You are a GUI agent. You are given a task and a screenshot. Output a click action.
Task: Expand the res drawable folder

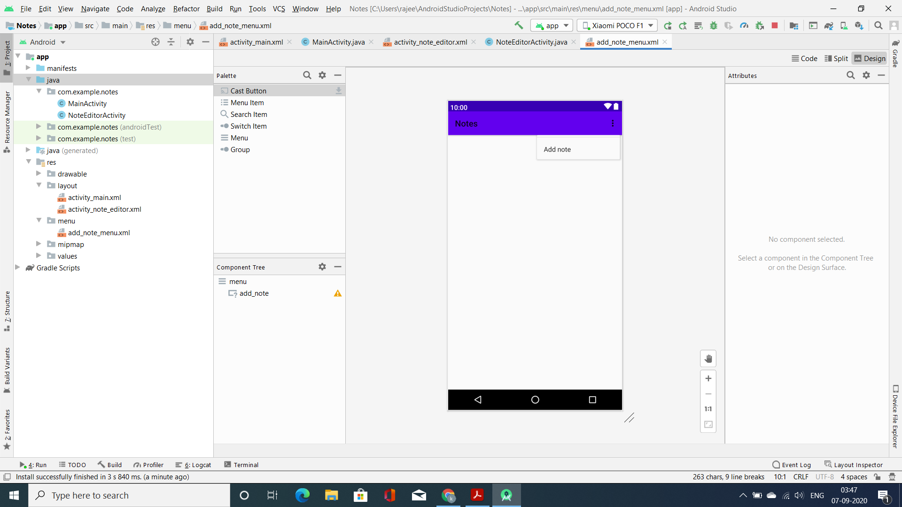[x=39, y=174]
